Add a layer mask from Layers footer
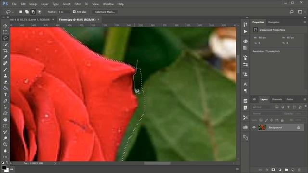Image resolution: width=308 pixels, height=173 pixels. coord(273,170)
